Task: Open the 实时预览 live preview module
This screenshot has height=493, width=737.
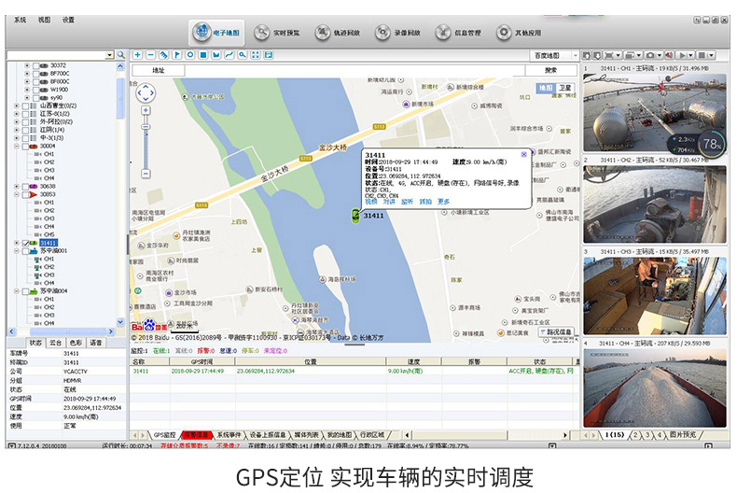Action: coord(277,33)
